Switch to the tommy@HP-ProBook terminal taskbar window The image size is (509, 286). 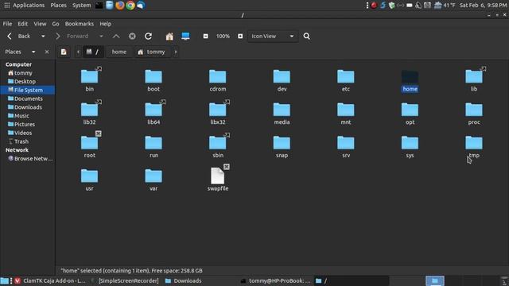tap(276, 280)
